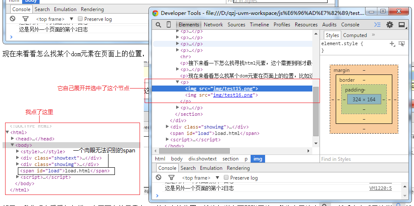The width and height of the screenshot is (414, 206).
Task: Click the 324 × 164 content box
Action: [364, 100]
